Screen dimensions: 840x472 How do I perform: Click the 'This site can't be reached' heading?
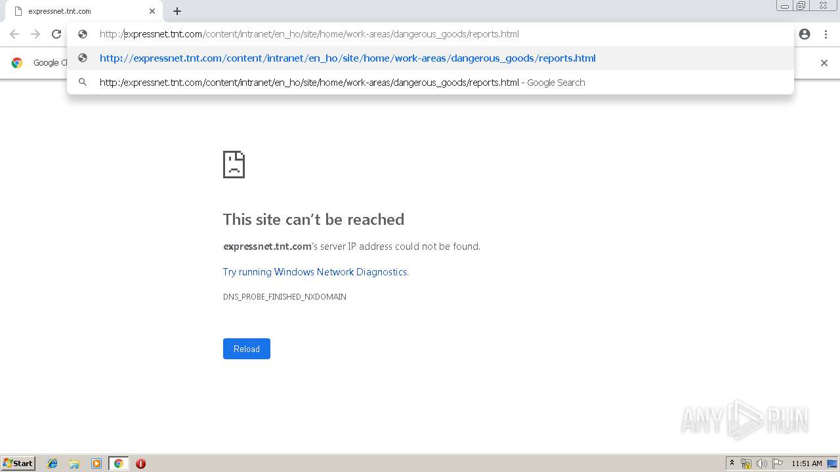pyautogui.click(x=314, y=220)
